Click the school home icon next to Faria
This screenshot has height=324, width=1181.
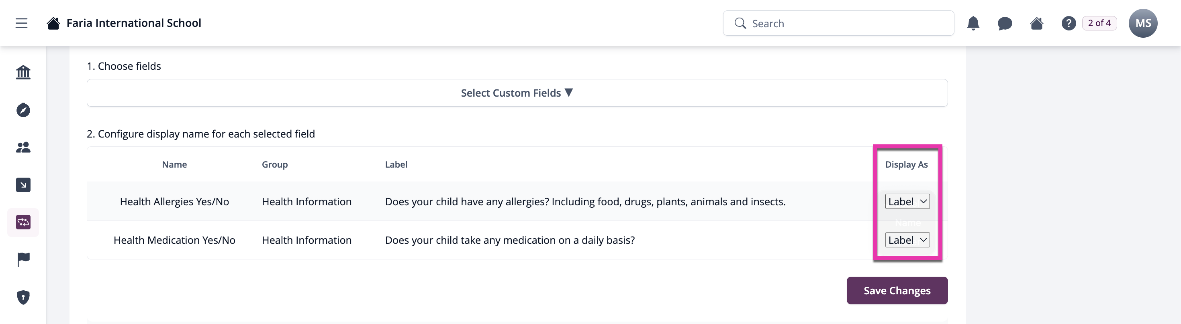[x=53, y=23]
